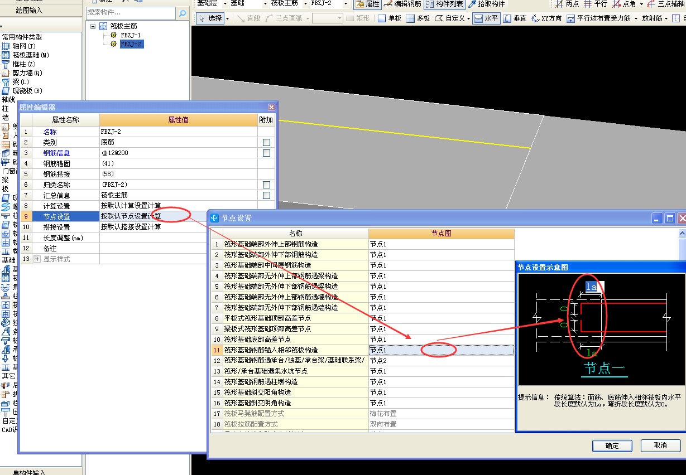Open the 基础层 floor dropdown

click(x=224, y=4)
